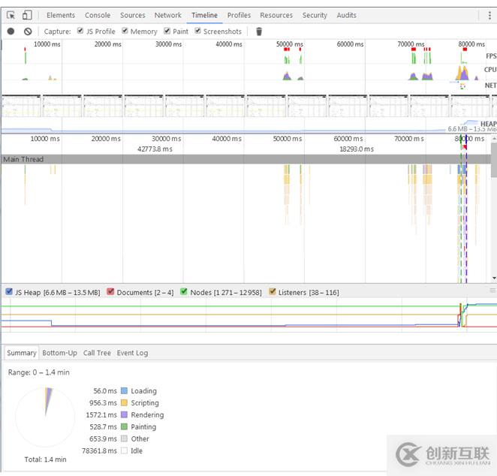Open the Security tab
The image size is (497, 476).
(x=315, y=15)
